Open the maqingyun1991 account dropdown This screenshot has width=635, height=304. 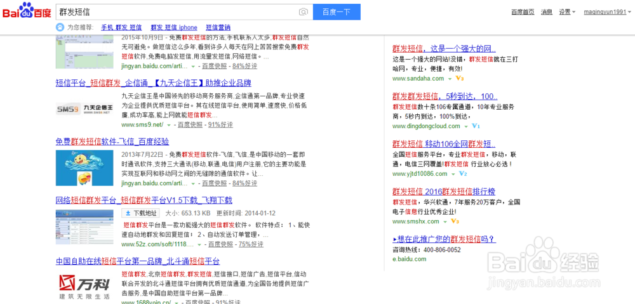pos(608,11)
